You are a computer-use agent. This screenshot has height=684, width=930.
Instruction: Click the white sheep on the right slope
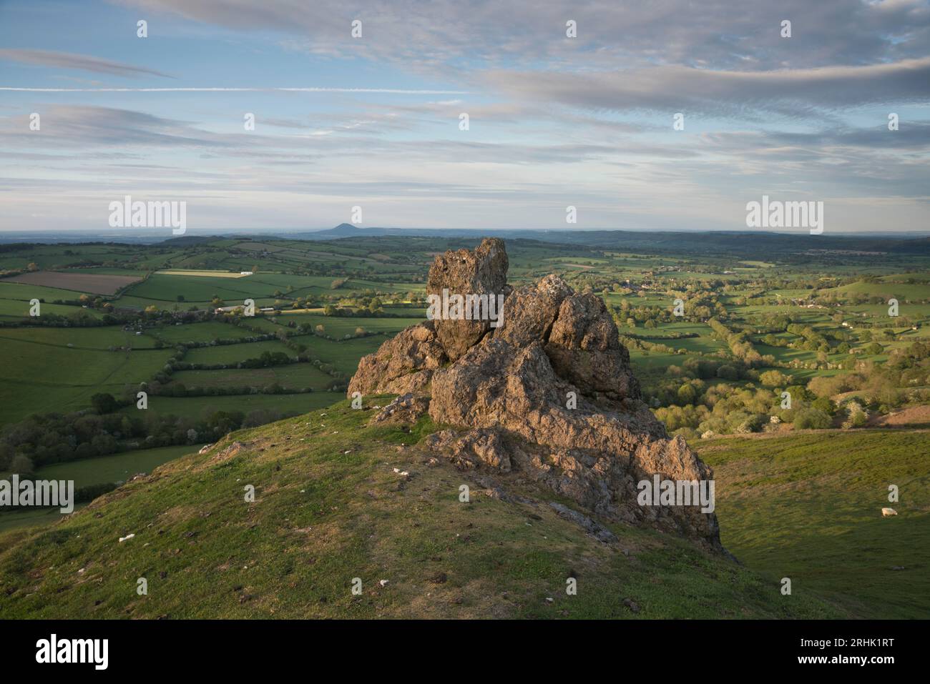[x=888, y=511]
